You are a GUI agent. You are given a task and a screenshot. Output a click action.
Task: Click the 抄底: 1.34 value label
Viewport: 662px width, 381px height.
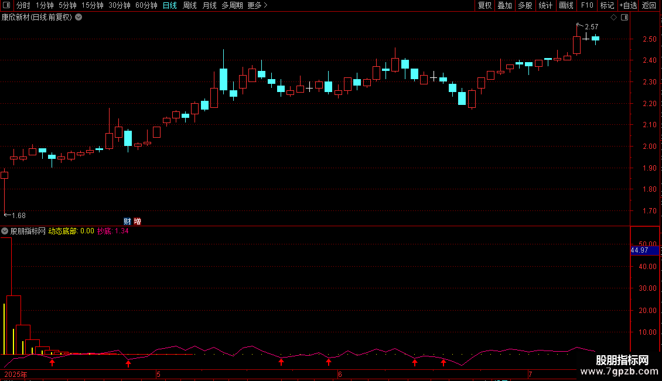112,231
